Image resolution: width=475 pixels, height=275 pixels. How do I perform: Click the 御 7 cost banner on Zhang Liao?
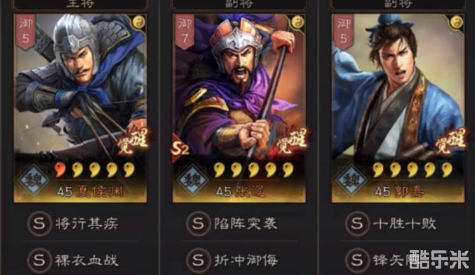pos(184,32)
